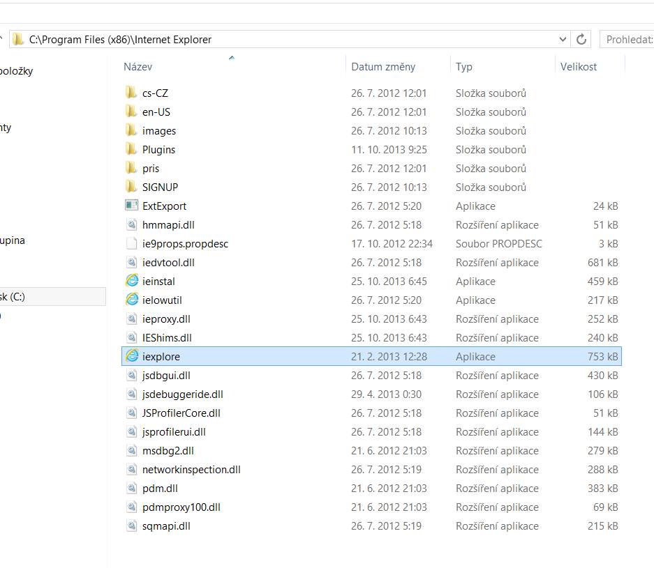
Task: Sort files by Datum změny column
Action: click(383, 67)
